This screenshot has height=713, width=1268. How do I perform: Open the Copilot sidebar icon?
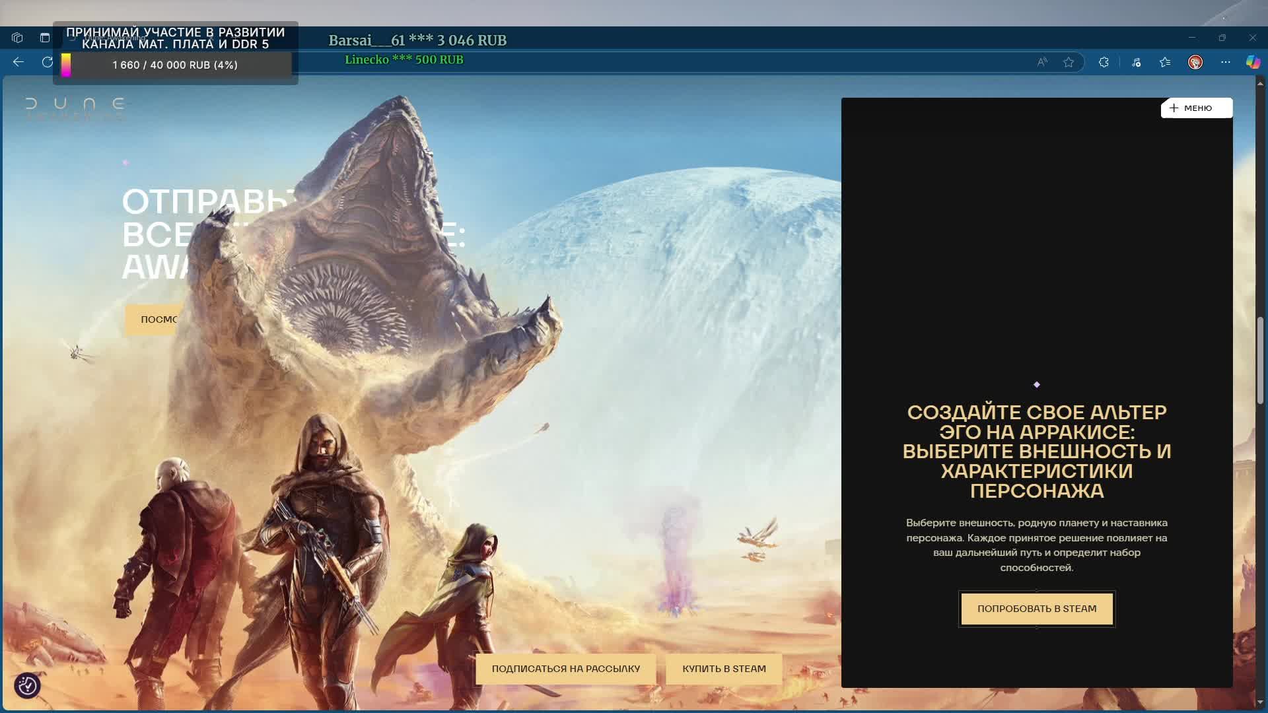1252,62
